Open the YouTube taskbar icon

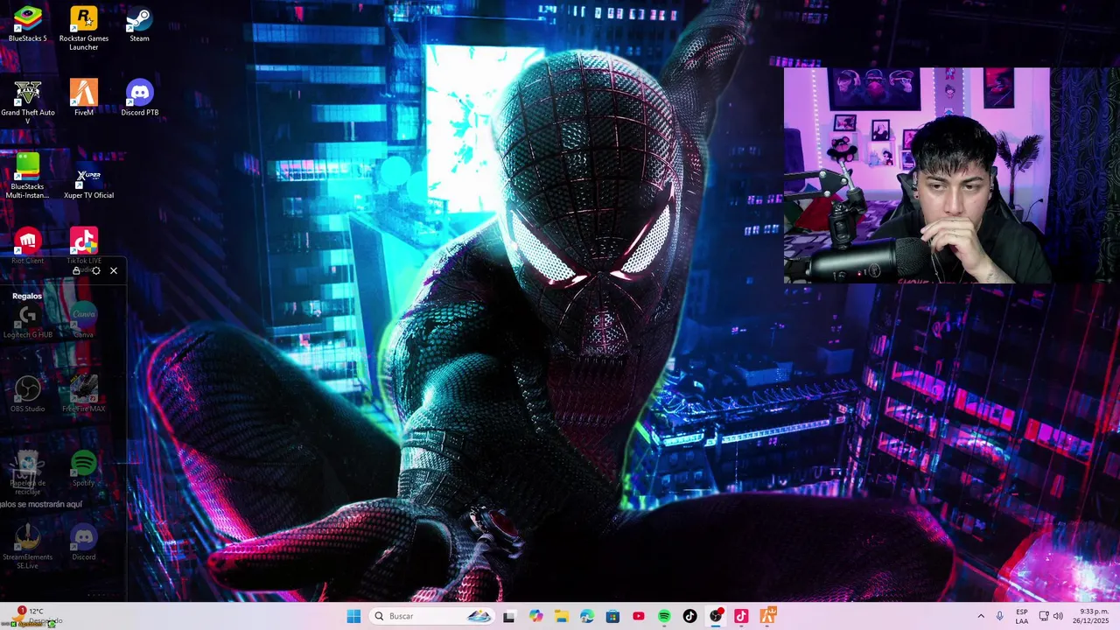(639, 616)
